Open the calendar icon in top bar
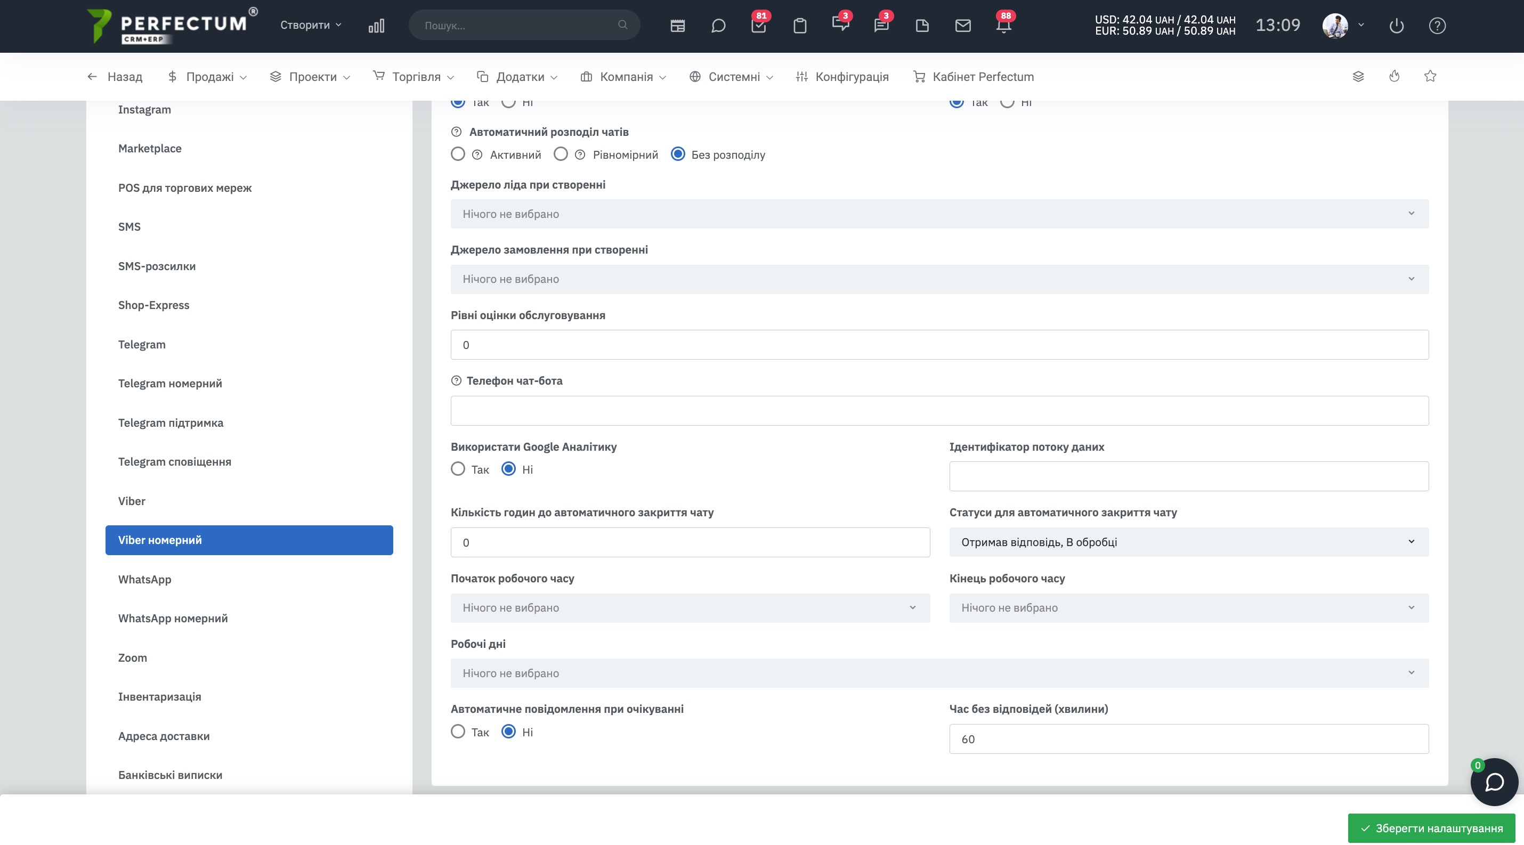The image size is (1524, 845). click(x=677, y=26)
